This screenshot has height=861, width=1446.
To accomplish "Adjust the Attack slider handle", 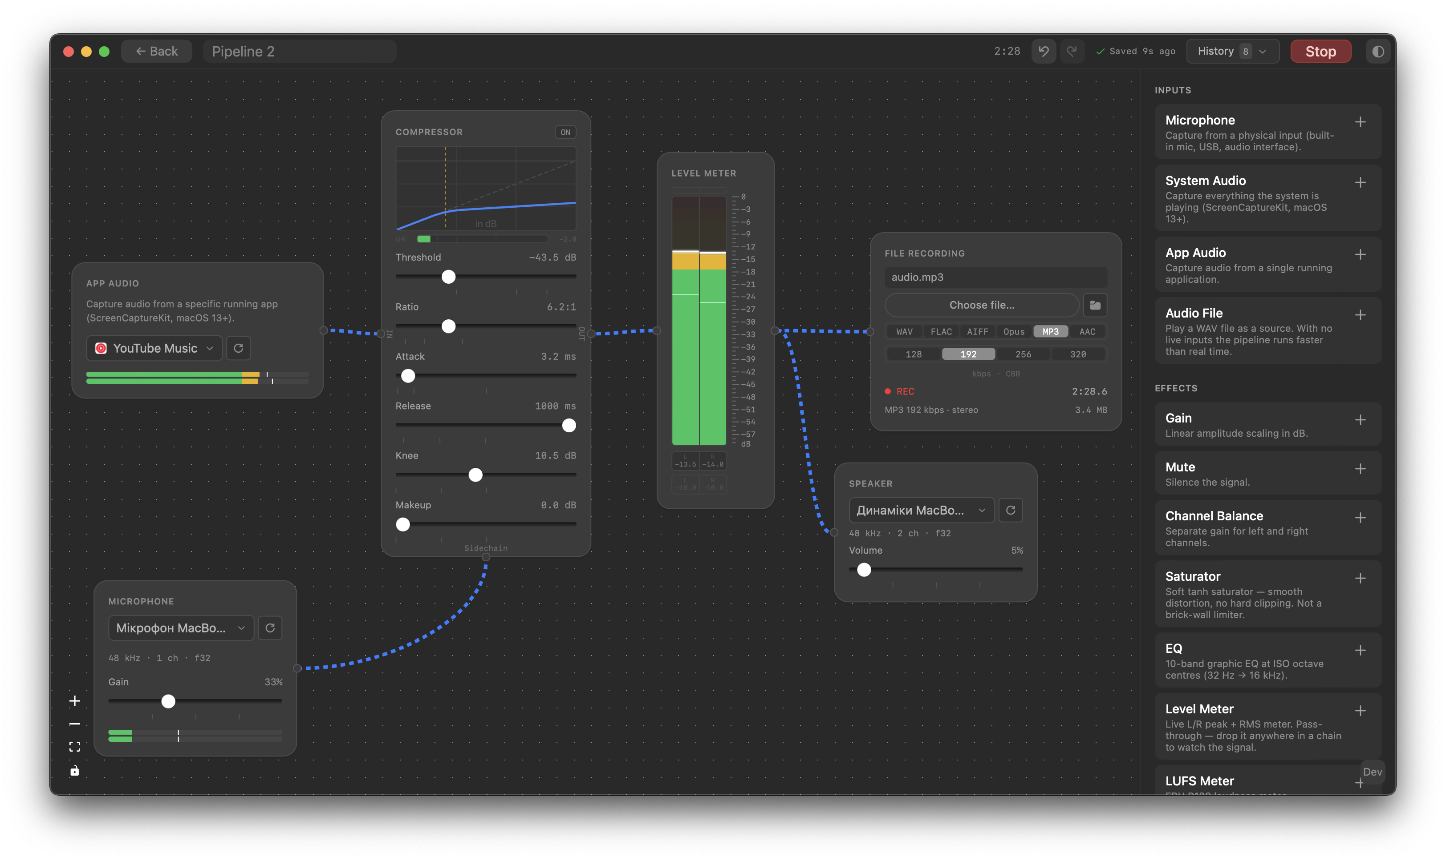I will point(408,376).
